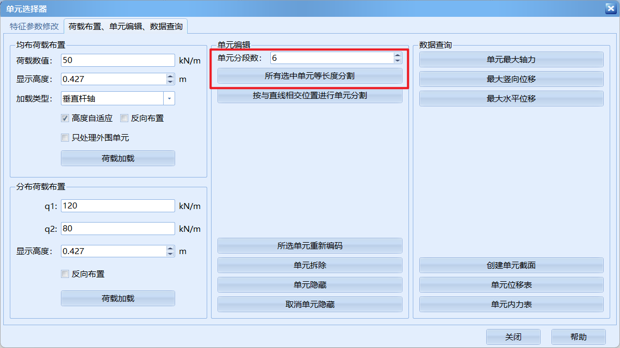
Task: Open the 加载类型 dropdown list
Action: tap(169, 98)
